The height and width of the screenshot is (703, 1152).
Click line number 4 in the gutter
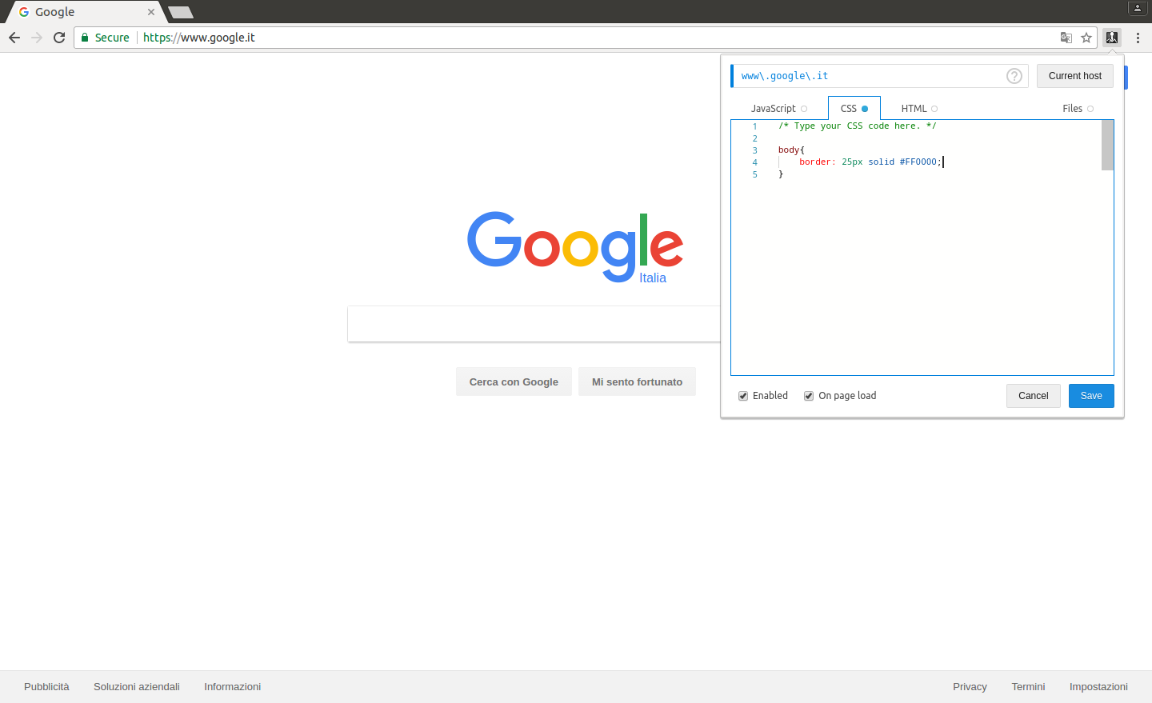(x=754, y=162)
